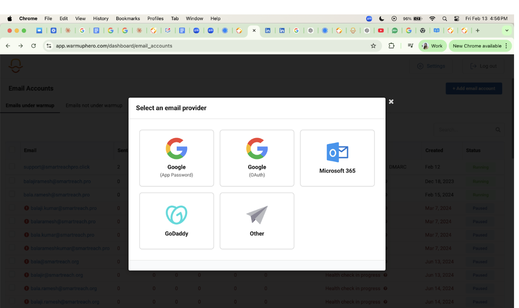Open the Wi-Fi status icon
The width and height of the screenshot is (519, 308).
(x=432, y=19)
